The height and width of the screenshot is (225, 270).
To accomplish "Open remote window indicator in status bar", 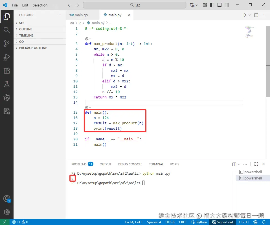I will click(5, 222).
